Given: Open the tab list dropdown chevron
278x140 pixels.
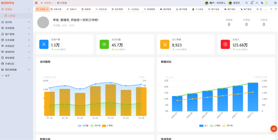Looking at the screenshot, I should pyautogui.click(x=271, y=9).
